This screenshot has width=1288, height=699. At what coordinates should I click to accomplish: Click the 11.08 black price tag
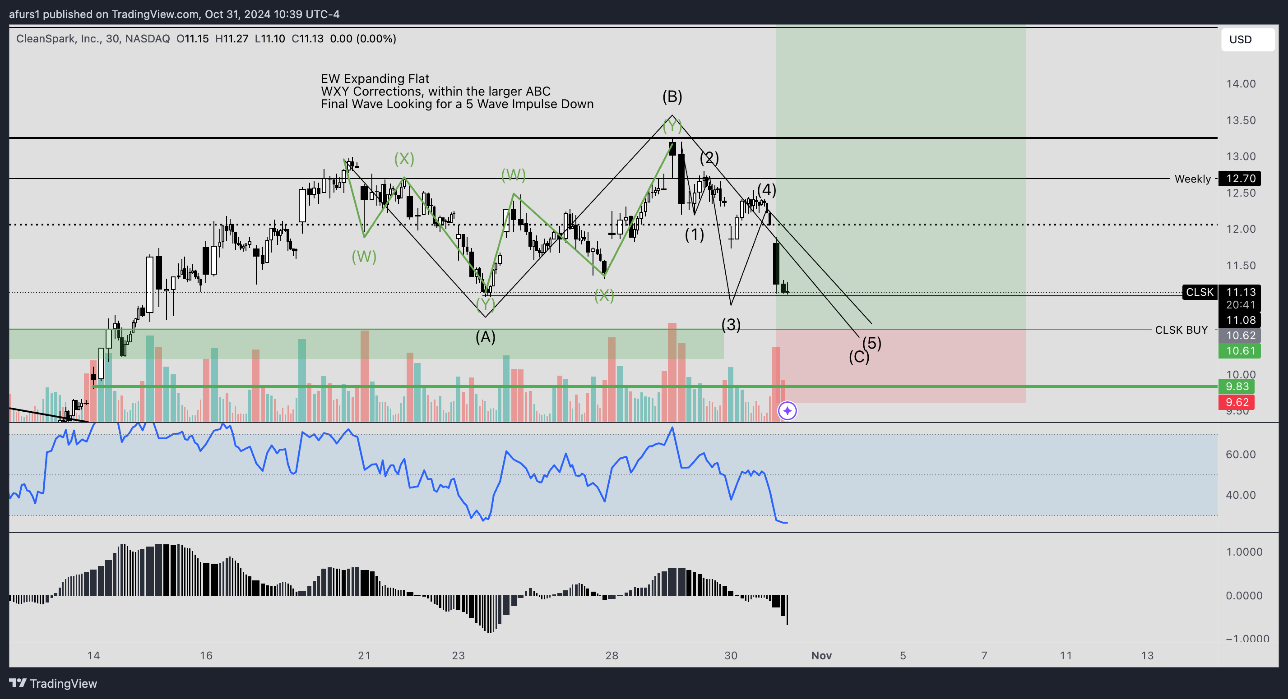1240,320
